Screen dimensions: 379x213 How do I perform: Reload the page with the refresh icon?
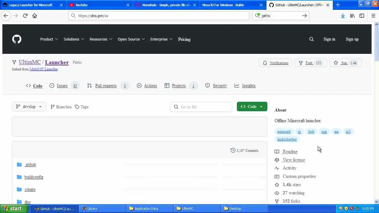tap(25, 16)
